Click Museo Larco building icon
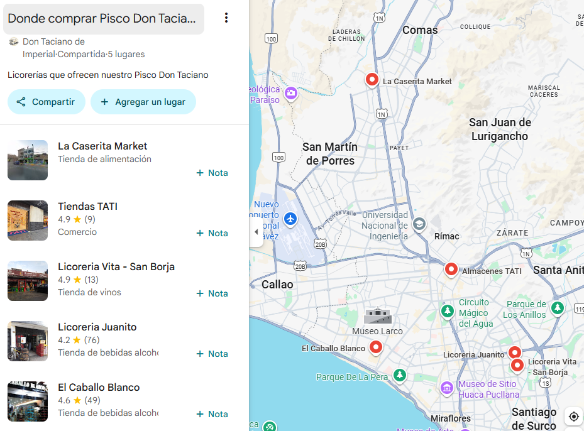Image resolution: width=584 pixels, height=431 pixels. [378, 315]
